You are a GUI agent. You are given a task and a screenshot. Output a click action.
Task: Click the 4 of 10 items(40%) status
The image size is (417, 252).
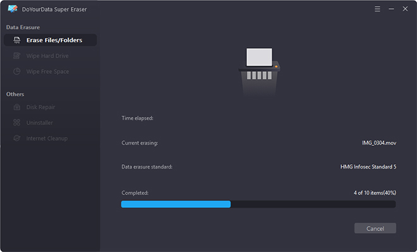(x=375, y=193)
